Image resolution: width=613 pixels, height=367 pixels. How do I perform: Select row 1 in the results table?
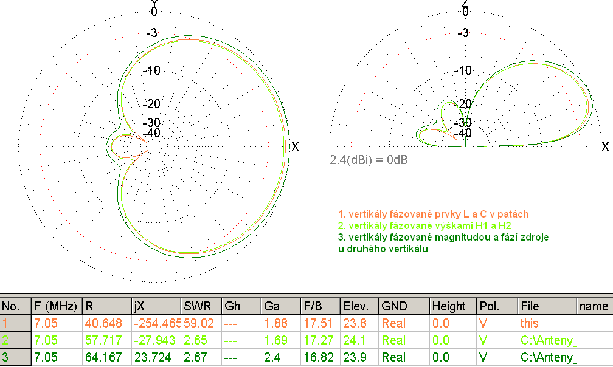pos(15,323)
